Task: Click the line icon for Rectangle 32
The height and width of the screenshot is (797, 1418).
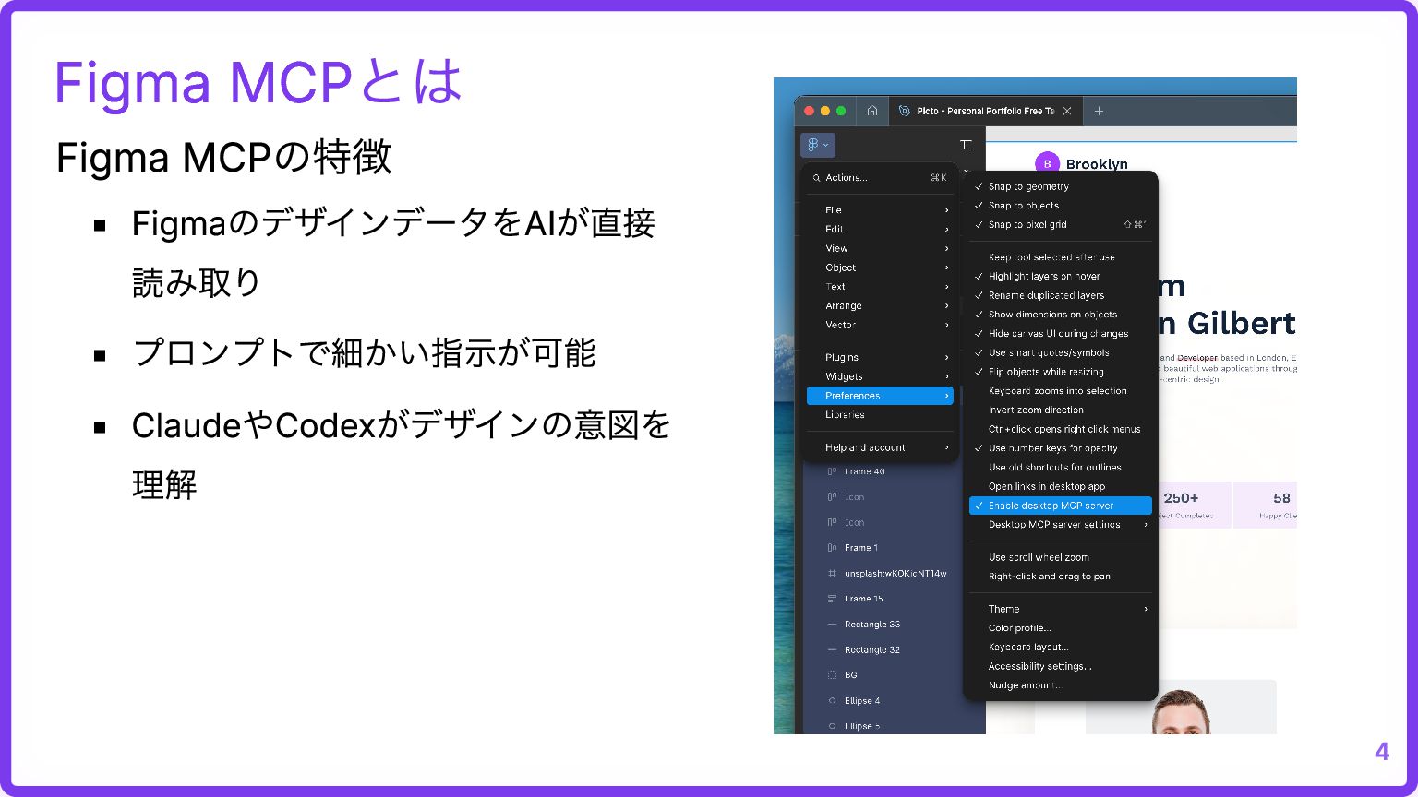Action: [832, 649]
